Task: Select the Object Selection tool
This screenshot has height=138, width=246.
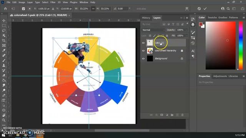Action: point(4,36)
